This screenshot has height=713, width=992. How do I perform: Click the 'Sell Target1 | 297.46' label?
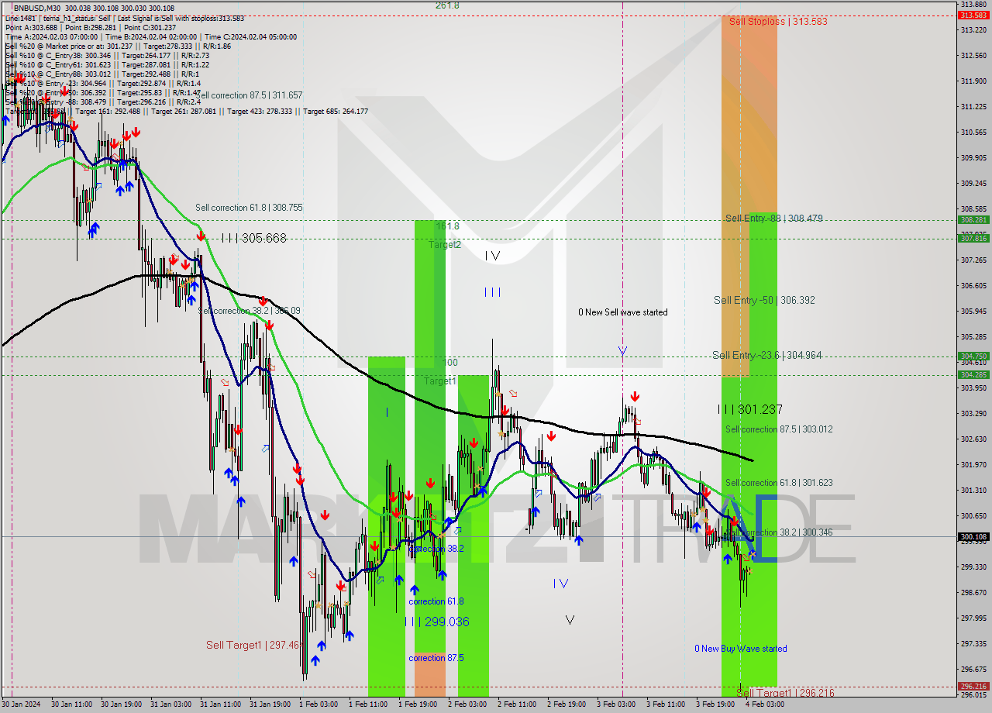pos(253,645)
